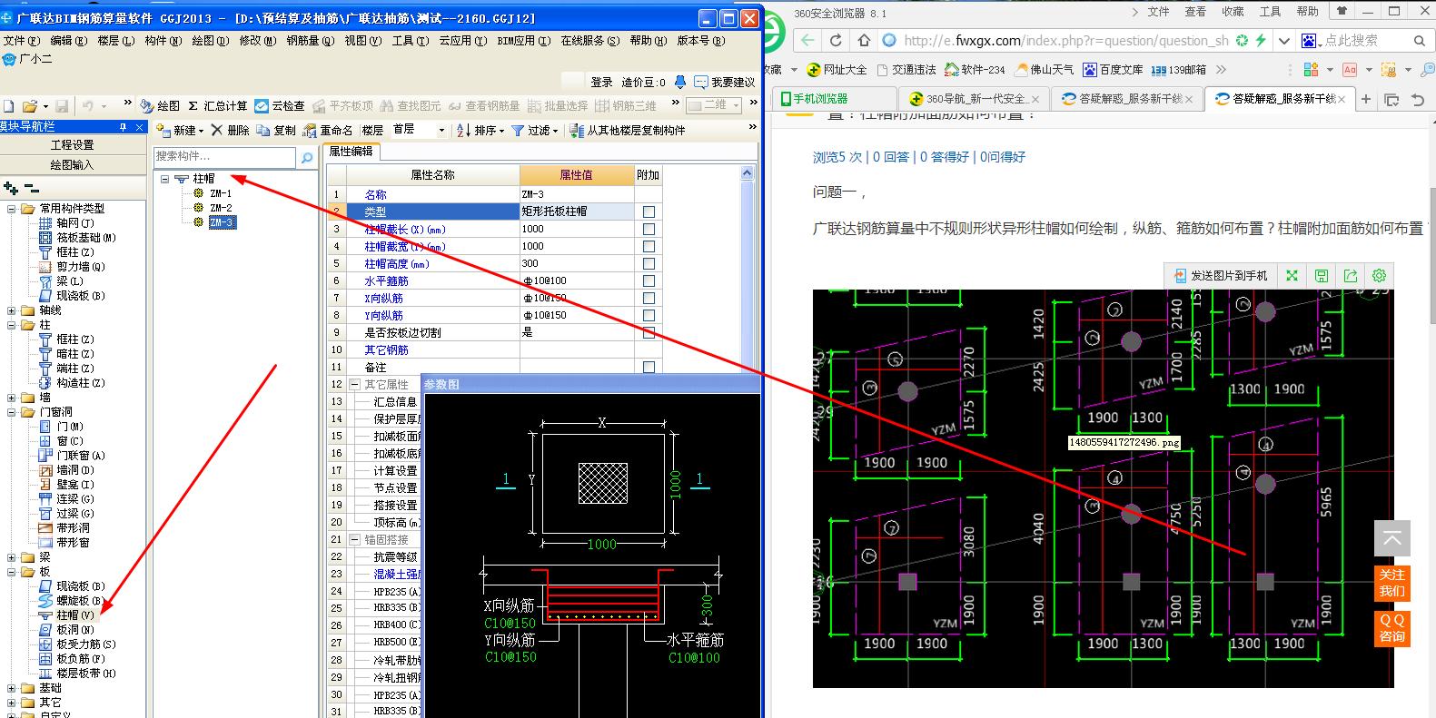Click browser URL address bar

pos(1065,41)
